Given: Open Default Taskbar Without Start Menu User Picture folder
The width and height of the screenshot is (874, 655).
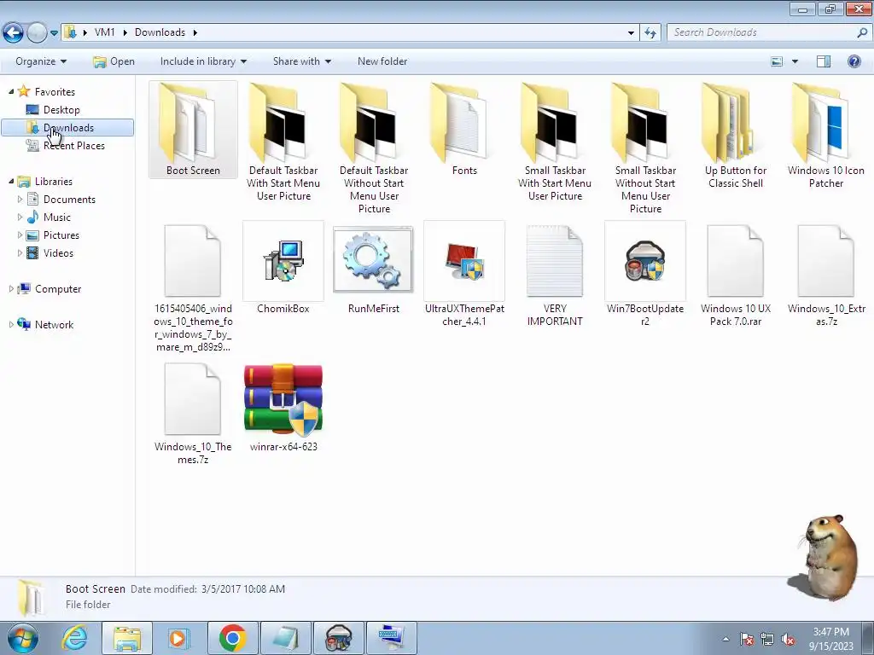Looking at the screenshot, I should click(x=374, y=148).
